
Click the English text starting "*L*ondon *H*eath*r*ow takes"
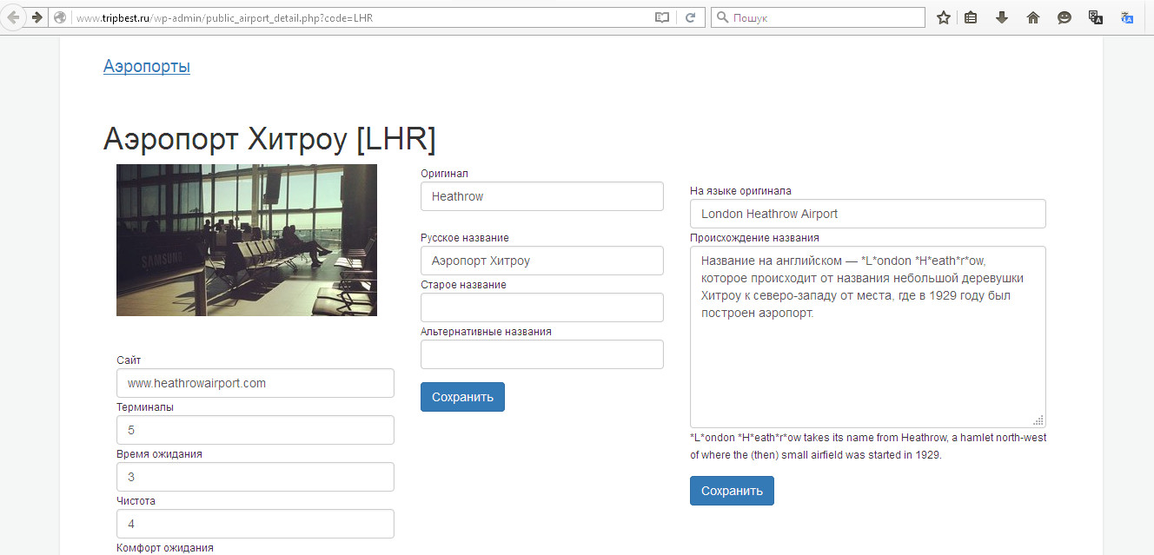[868, 446]
